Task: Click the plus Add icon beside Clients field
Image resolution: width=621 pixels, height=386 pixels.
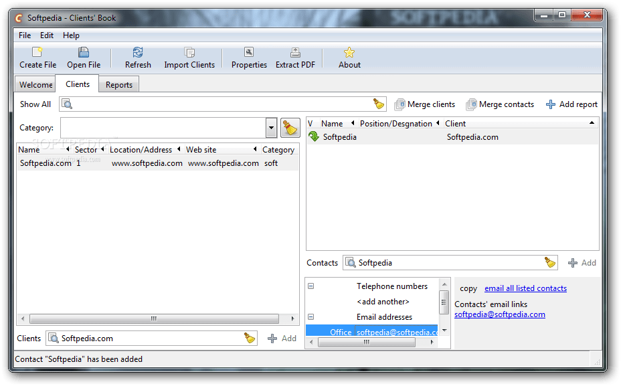Action: [x=272, y=339]
